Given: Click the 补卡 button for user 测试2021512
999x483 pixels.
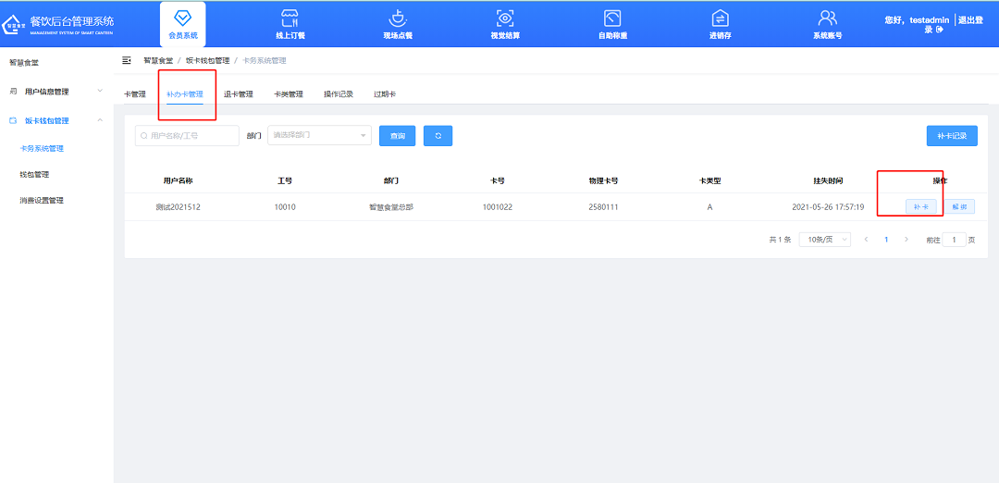Looking at the screenshot, I should (920, 207).
